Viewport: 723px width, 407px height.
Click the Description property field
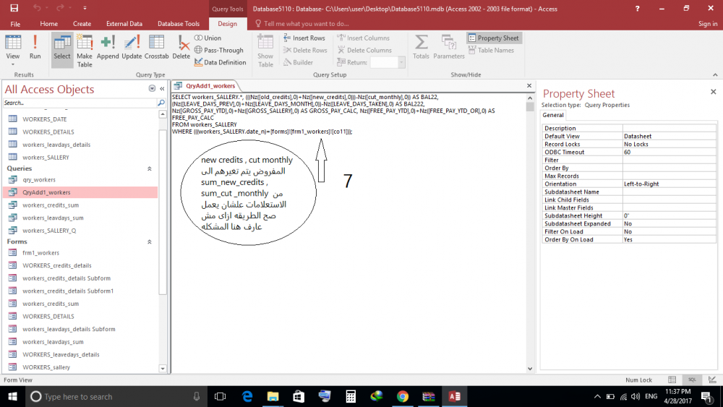click(x=669, y=128)
